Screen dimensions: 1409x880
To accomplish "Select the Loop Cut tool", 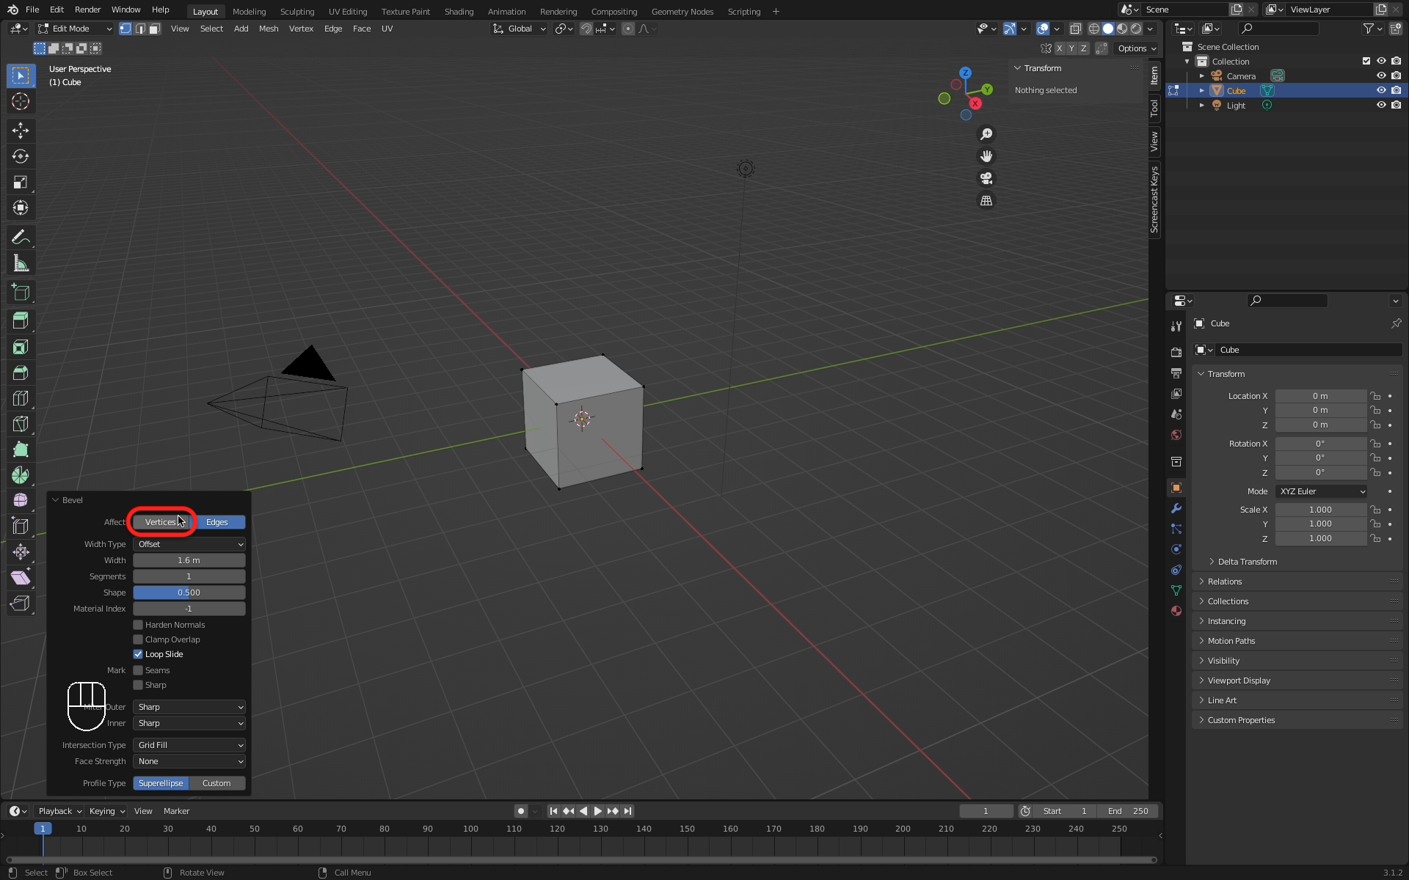I will [21, 398].
